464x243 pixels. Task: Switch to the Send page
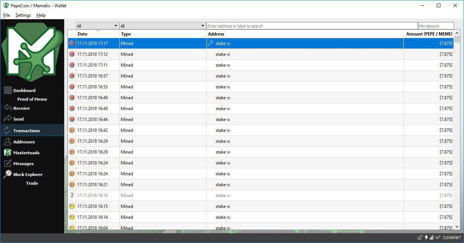[x=18, y=119]
